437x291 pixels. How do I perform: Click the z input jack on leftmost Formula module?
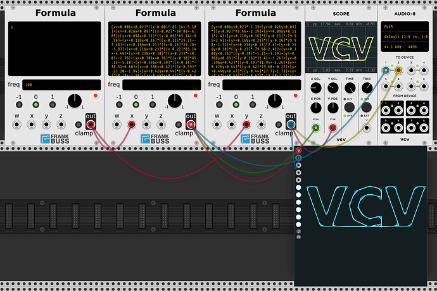[x=61, y=125]
